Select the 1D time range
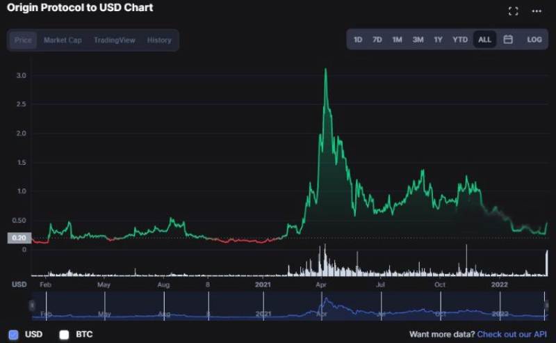 point(358,40)
